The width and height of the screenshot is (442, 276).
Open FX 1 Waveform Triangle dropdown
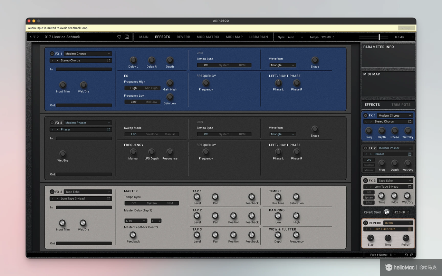coord(282,65)
